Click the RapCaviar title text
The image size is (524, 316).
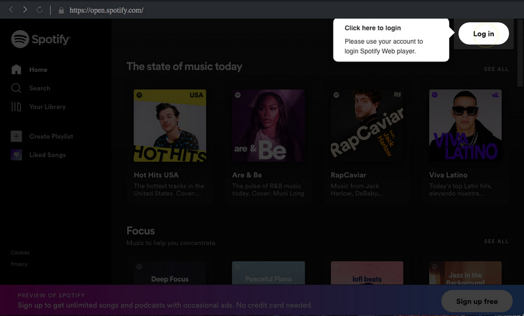click(348, 175)
